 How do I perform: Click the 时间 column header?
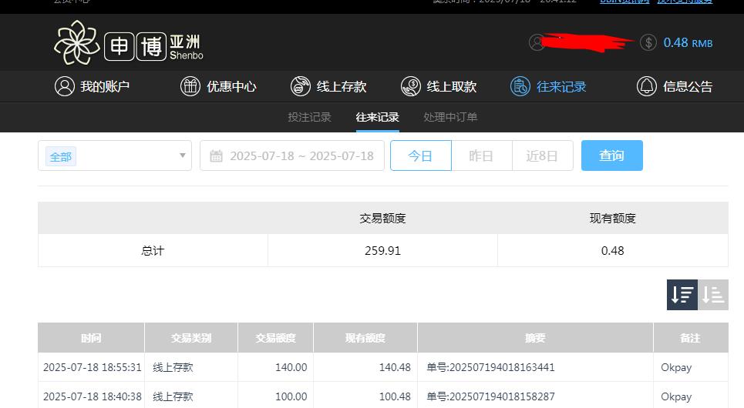[91, 338]
